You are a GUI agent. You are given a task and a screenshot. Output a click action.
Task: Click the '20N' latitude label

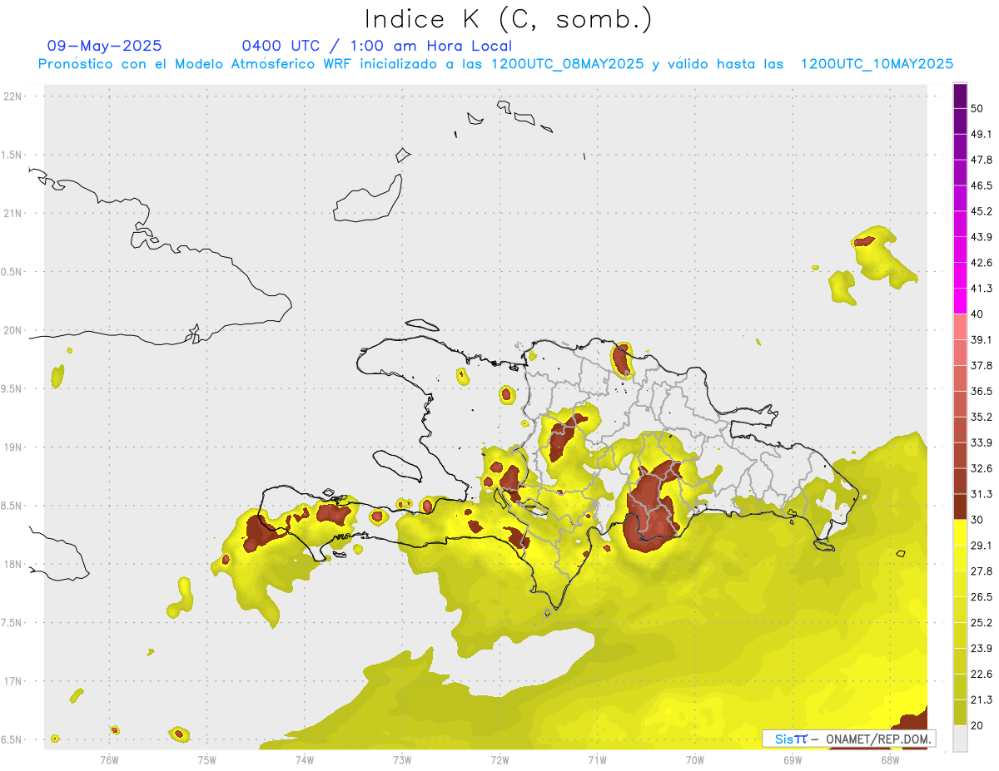[x=12, y=330]
